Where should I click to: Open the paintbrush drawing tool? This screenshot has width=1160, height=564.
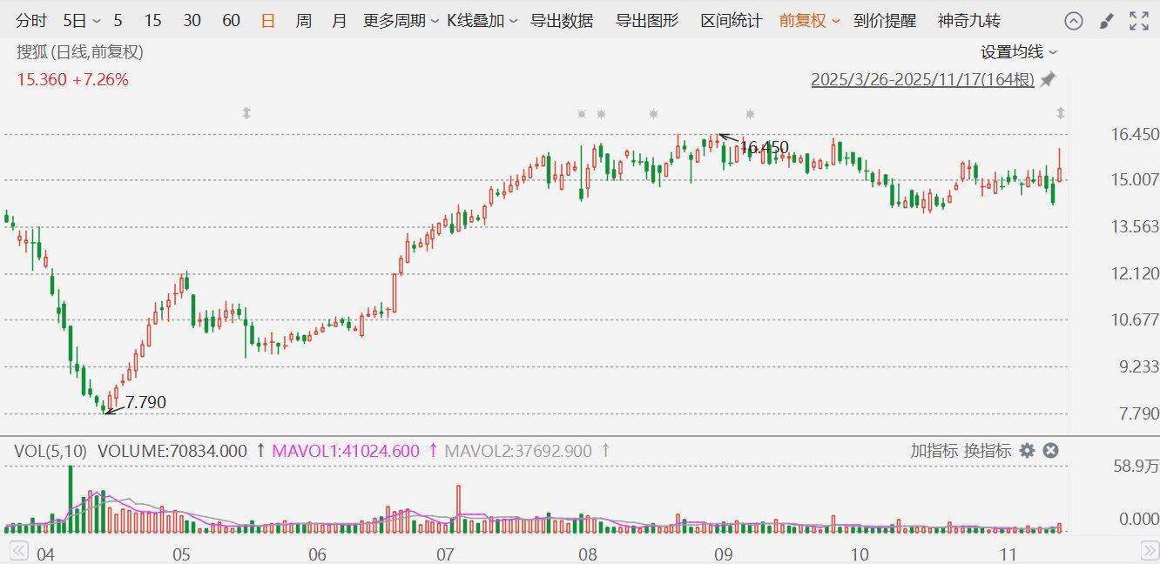click(1106, 21)
